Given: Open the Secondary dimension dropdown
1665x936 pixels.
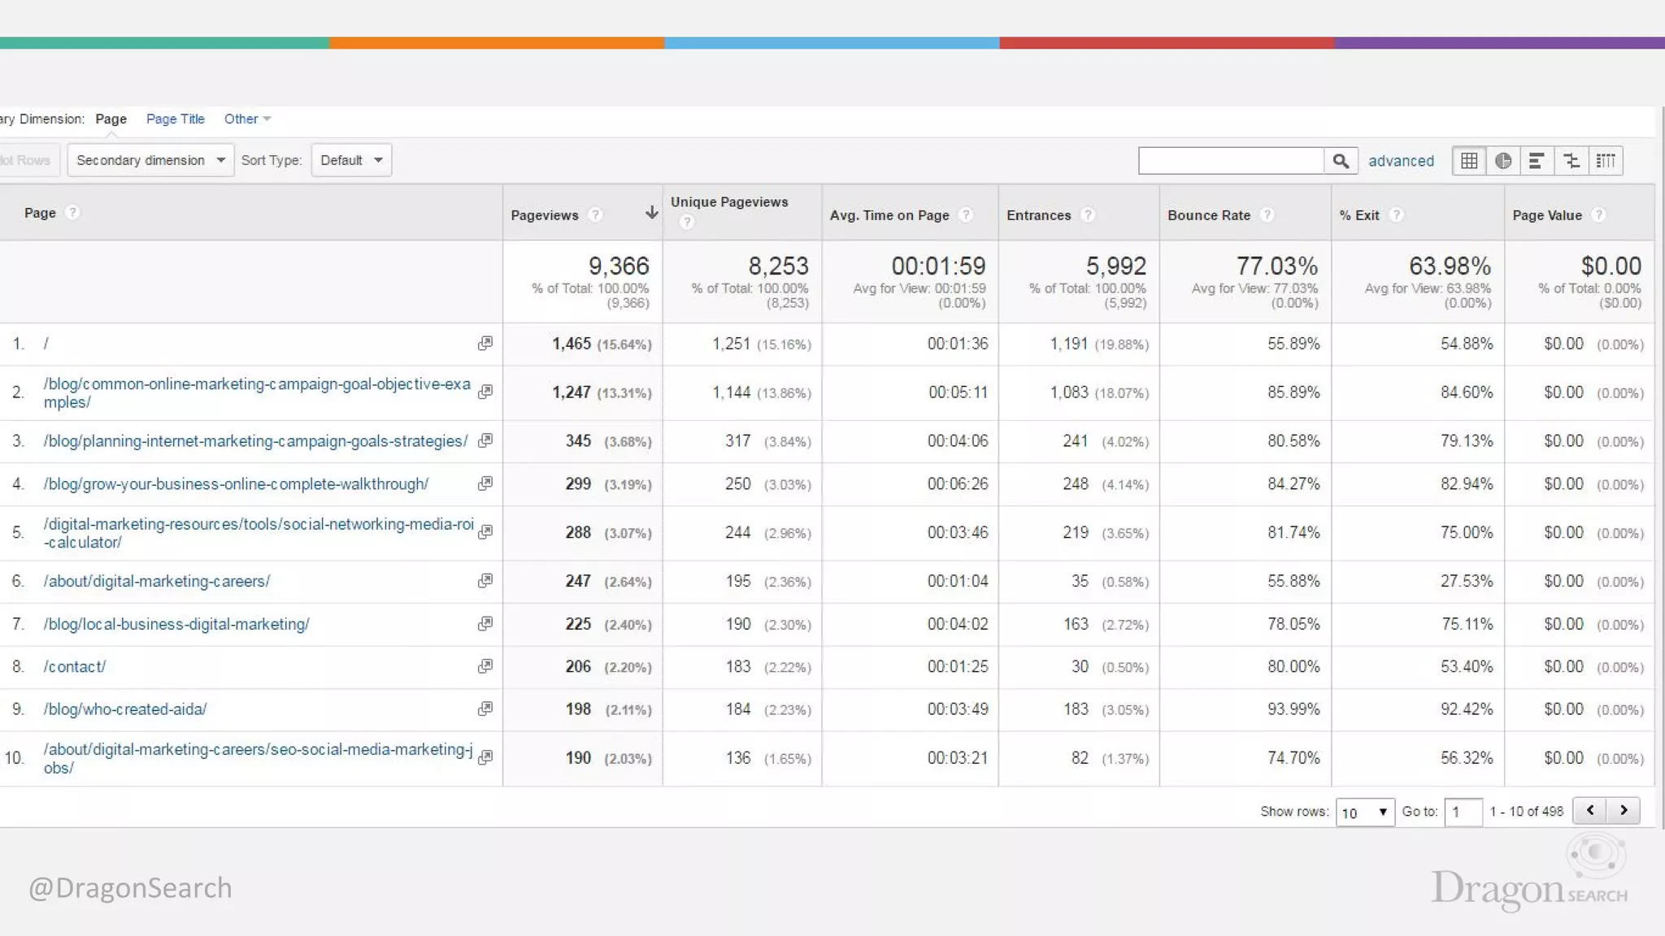Looking at the screenshot, I should pyautogui.click(x=150, y=160).
